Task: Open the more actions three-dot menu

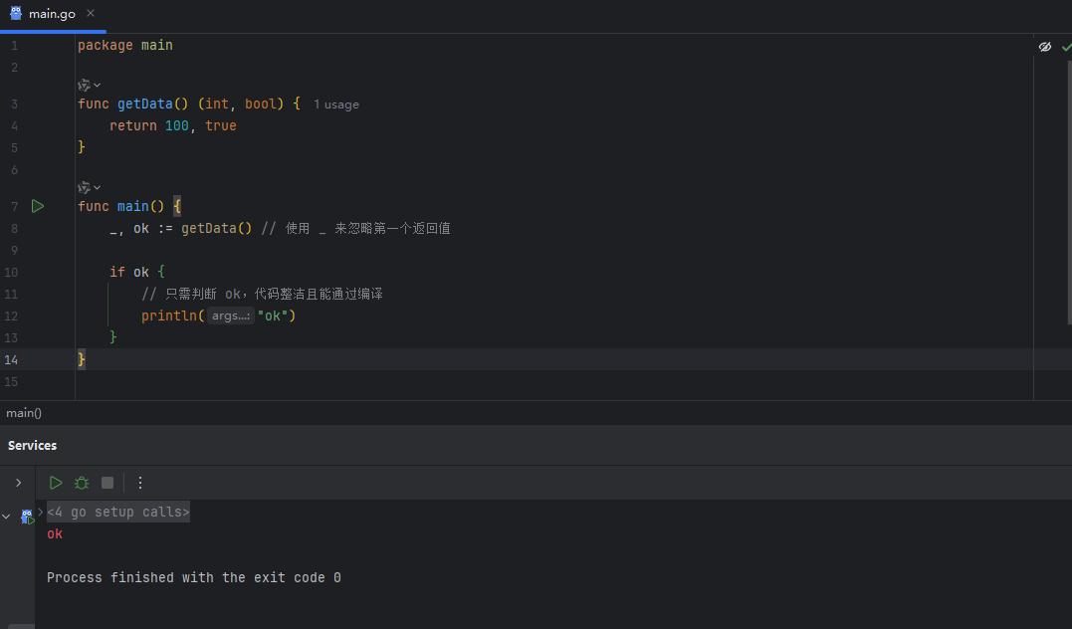Action: pos(140,483)
